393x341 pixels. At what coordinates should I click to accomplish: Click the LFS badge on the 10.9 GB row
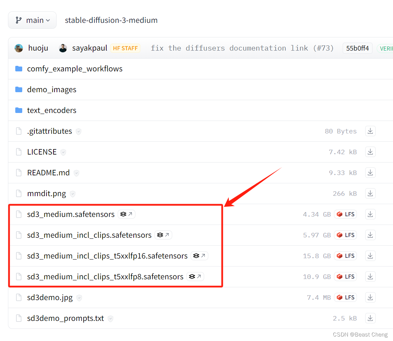(345, 277)
